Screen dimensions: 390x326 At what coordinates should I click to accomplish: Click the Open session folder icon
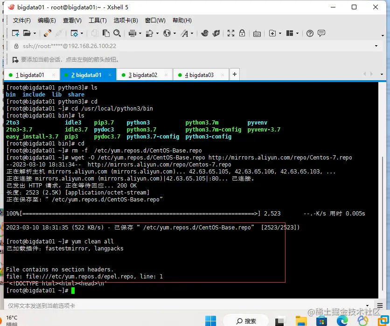point(27,33)
